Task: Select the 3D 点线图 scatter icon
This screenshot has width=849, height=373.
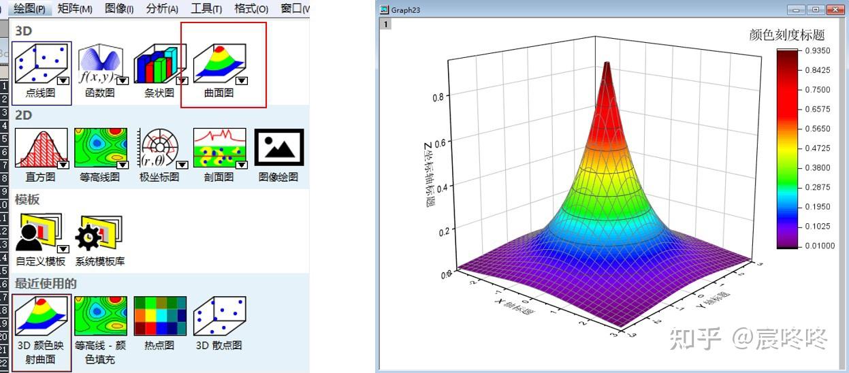Action: [x=41, y=63]
